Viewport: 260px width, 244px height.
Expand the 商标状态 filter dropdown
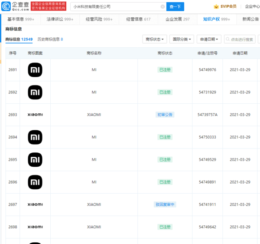pyautogui.click(x=155, y=39)
